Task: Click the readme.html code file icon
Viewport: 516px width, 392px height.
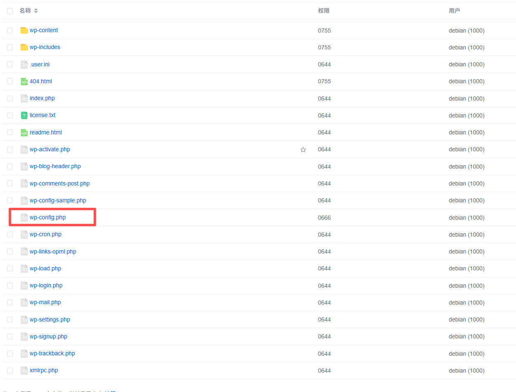Action: (x=24, y=132)
